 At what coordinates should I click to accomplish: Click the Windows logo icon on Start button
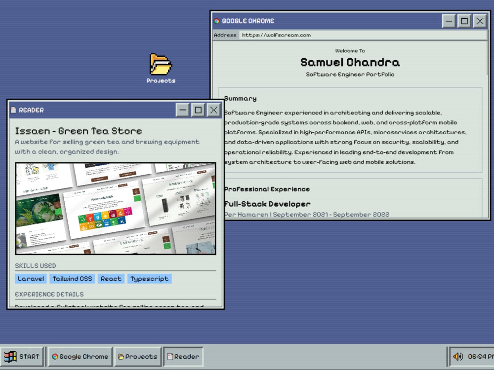(x=10, y=357)
